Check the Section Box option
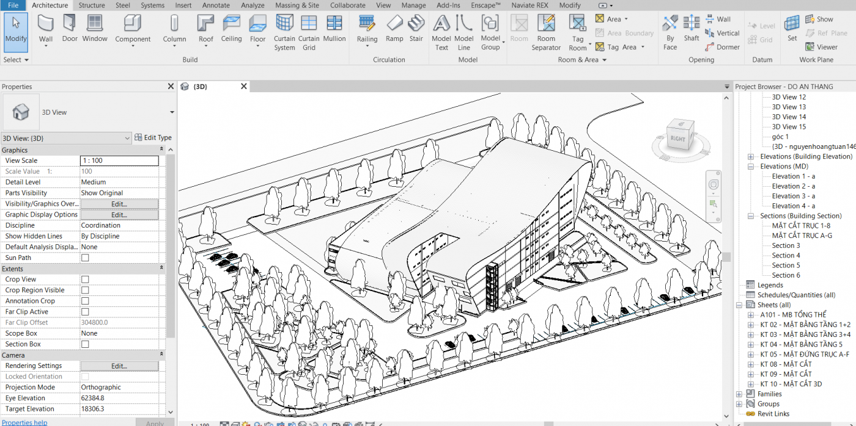This screenshot has height=426, width=856. pyautogui.click(x=86, y=344)
